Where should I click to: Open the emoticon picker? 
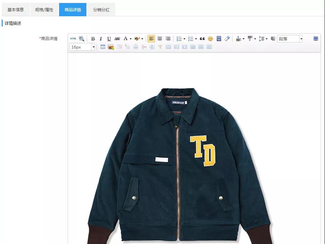coord(210,39)
